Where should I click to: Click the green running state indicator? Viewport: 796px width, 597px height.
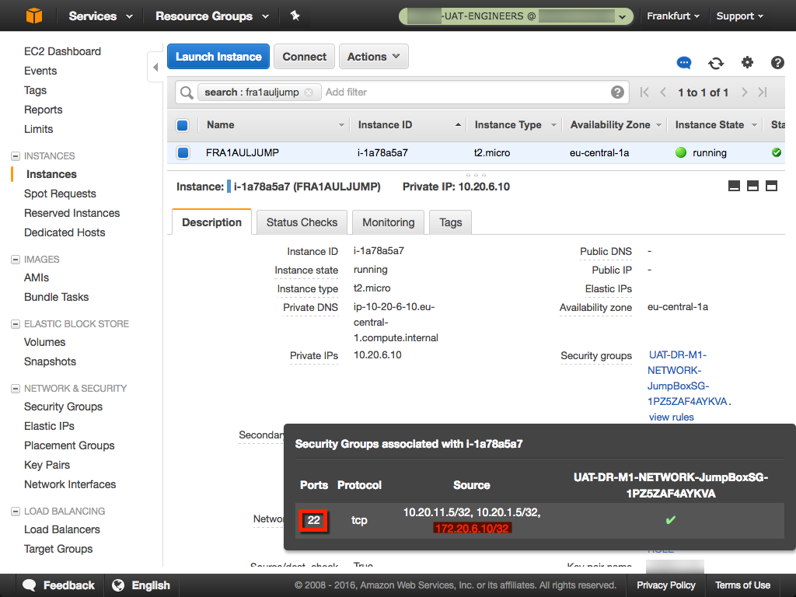click(x=681, y=152)
